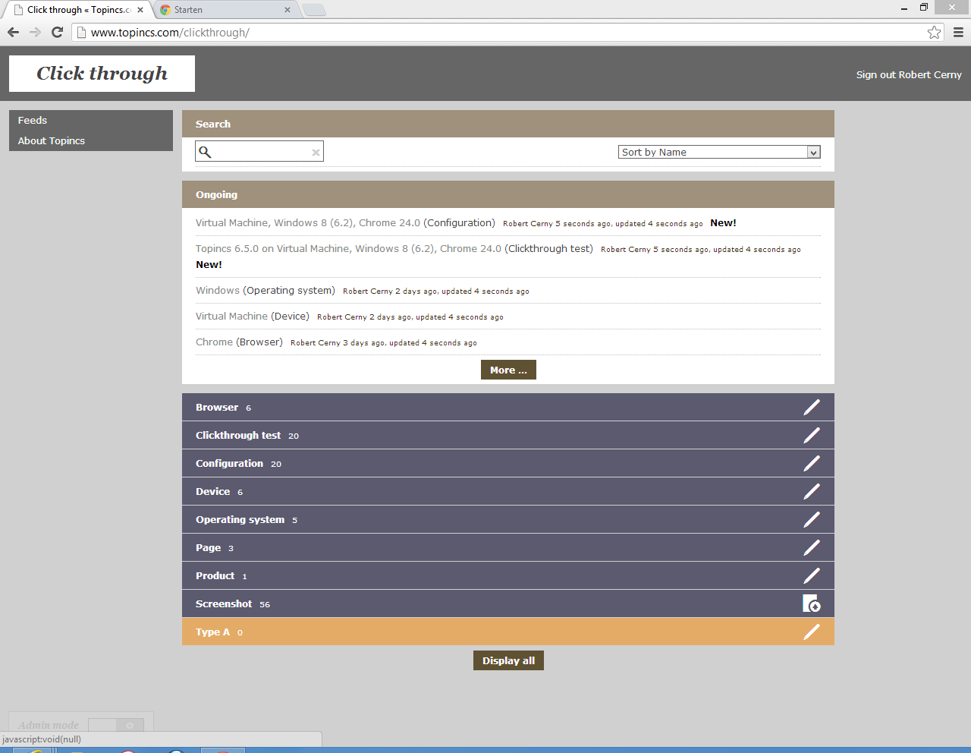
Task: Click the browser reload icon
Action: pyautogui.click(x=57, y=33)
